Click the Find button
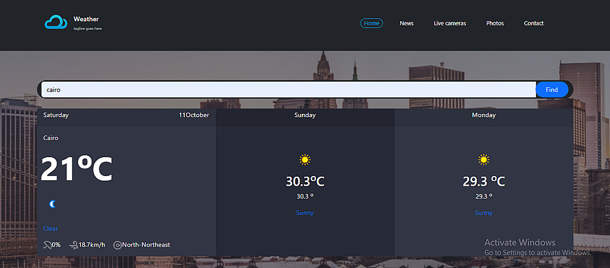The image size is (610, 268). 551,90
